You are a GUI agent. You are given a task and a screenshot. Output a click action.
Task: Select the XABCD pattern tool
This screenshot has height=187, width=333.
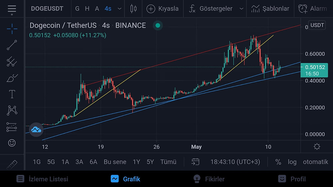12,110
